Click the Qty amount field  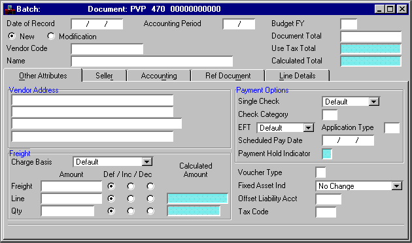[x=67, y=211]
